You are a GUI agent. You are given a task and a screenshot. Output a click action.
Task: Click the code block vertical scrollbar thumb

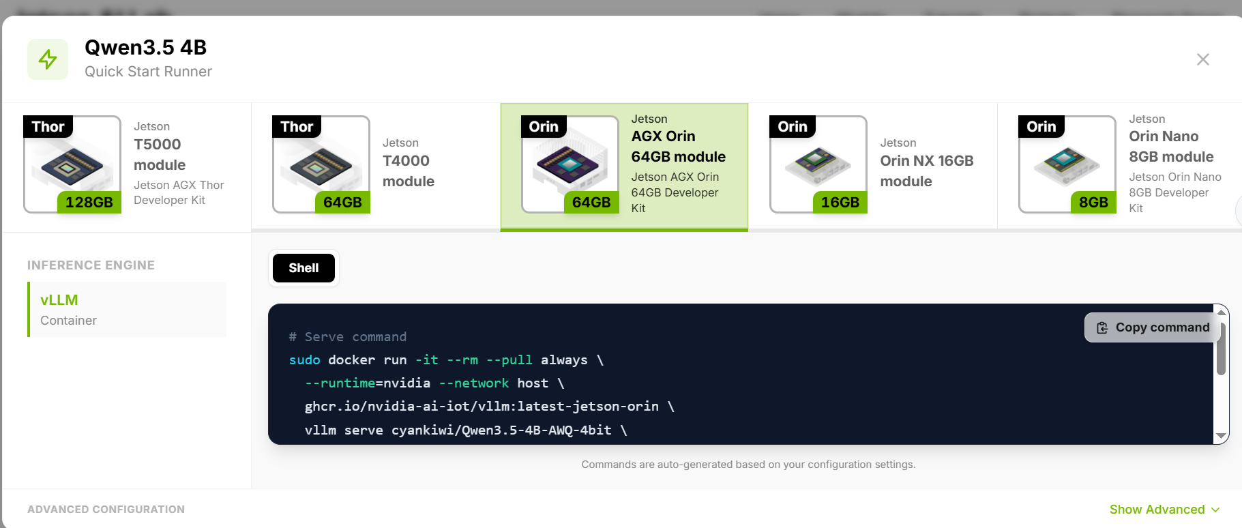tap(1222, 348)
